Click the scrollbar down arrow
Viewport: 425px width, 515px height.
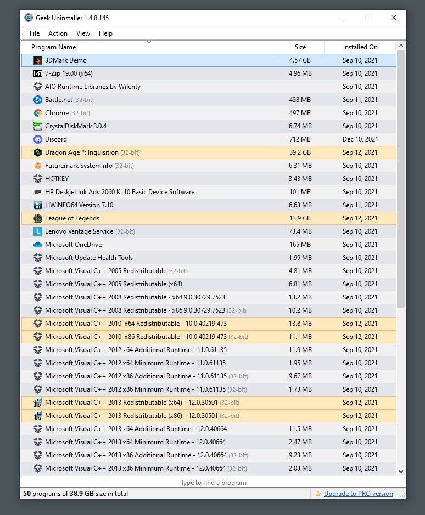401,471
